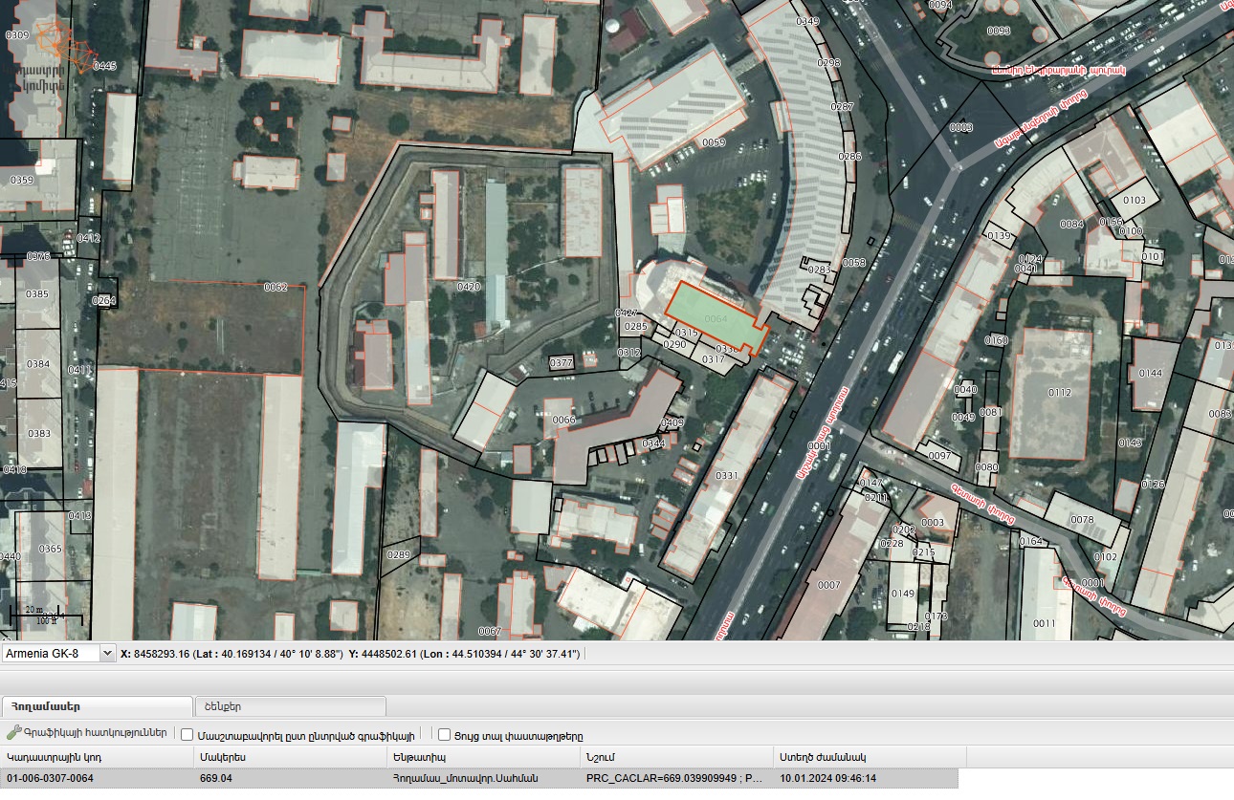Click the map scale bar showing 20 m
This screenshot has width=1234, height=800.
click(x=44, y=615)
